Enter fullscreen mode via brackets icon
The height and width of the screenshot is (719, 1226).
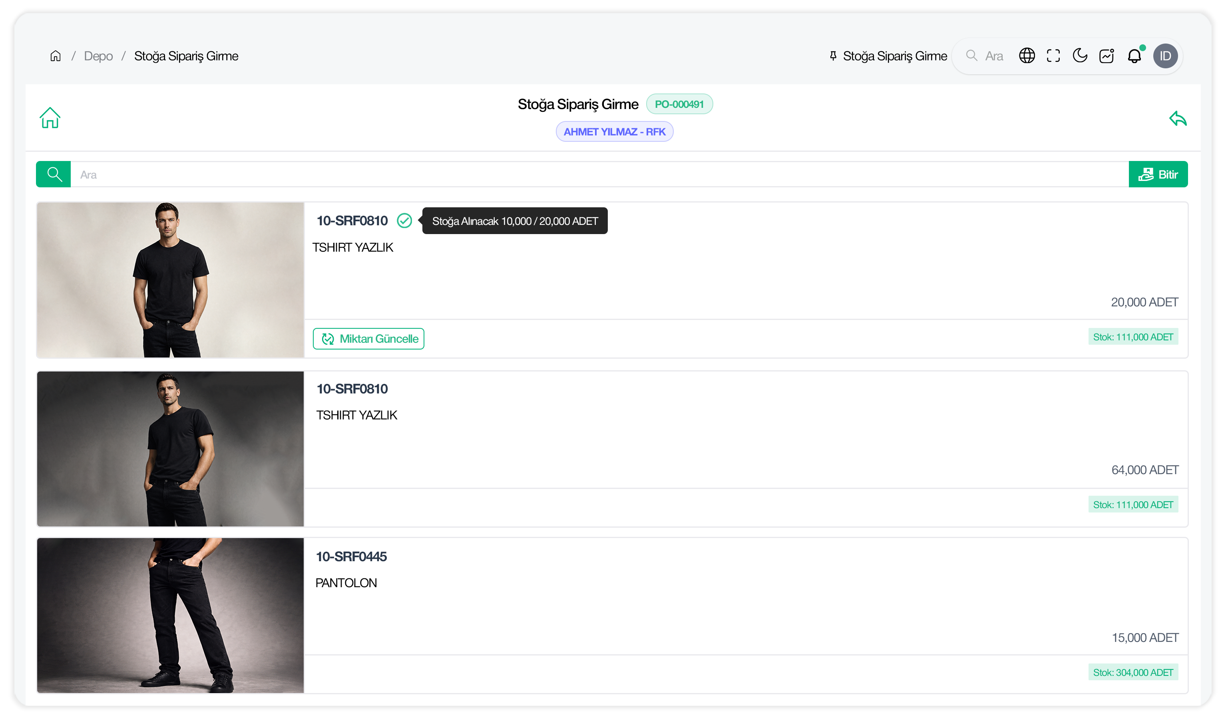[1053, 56]
